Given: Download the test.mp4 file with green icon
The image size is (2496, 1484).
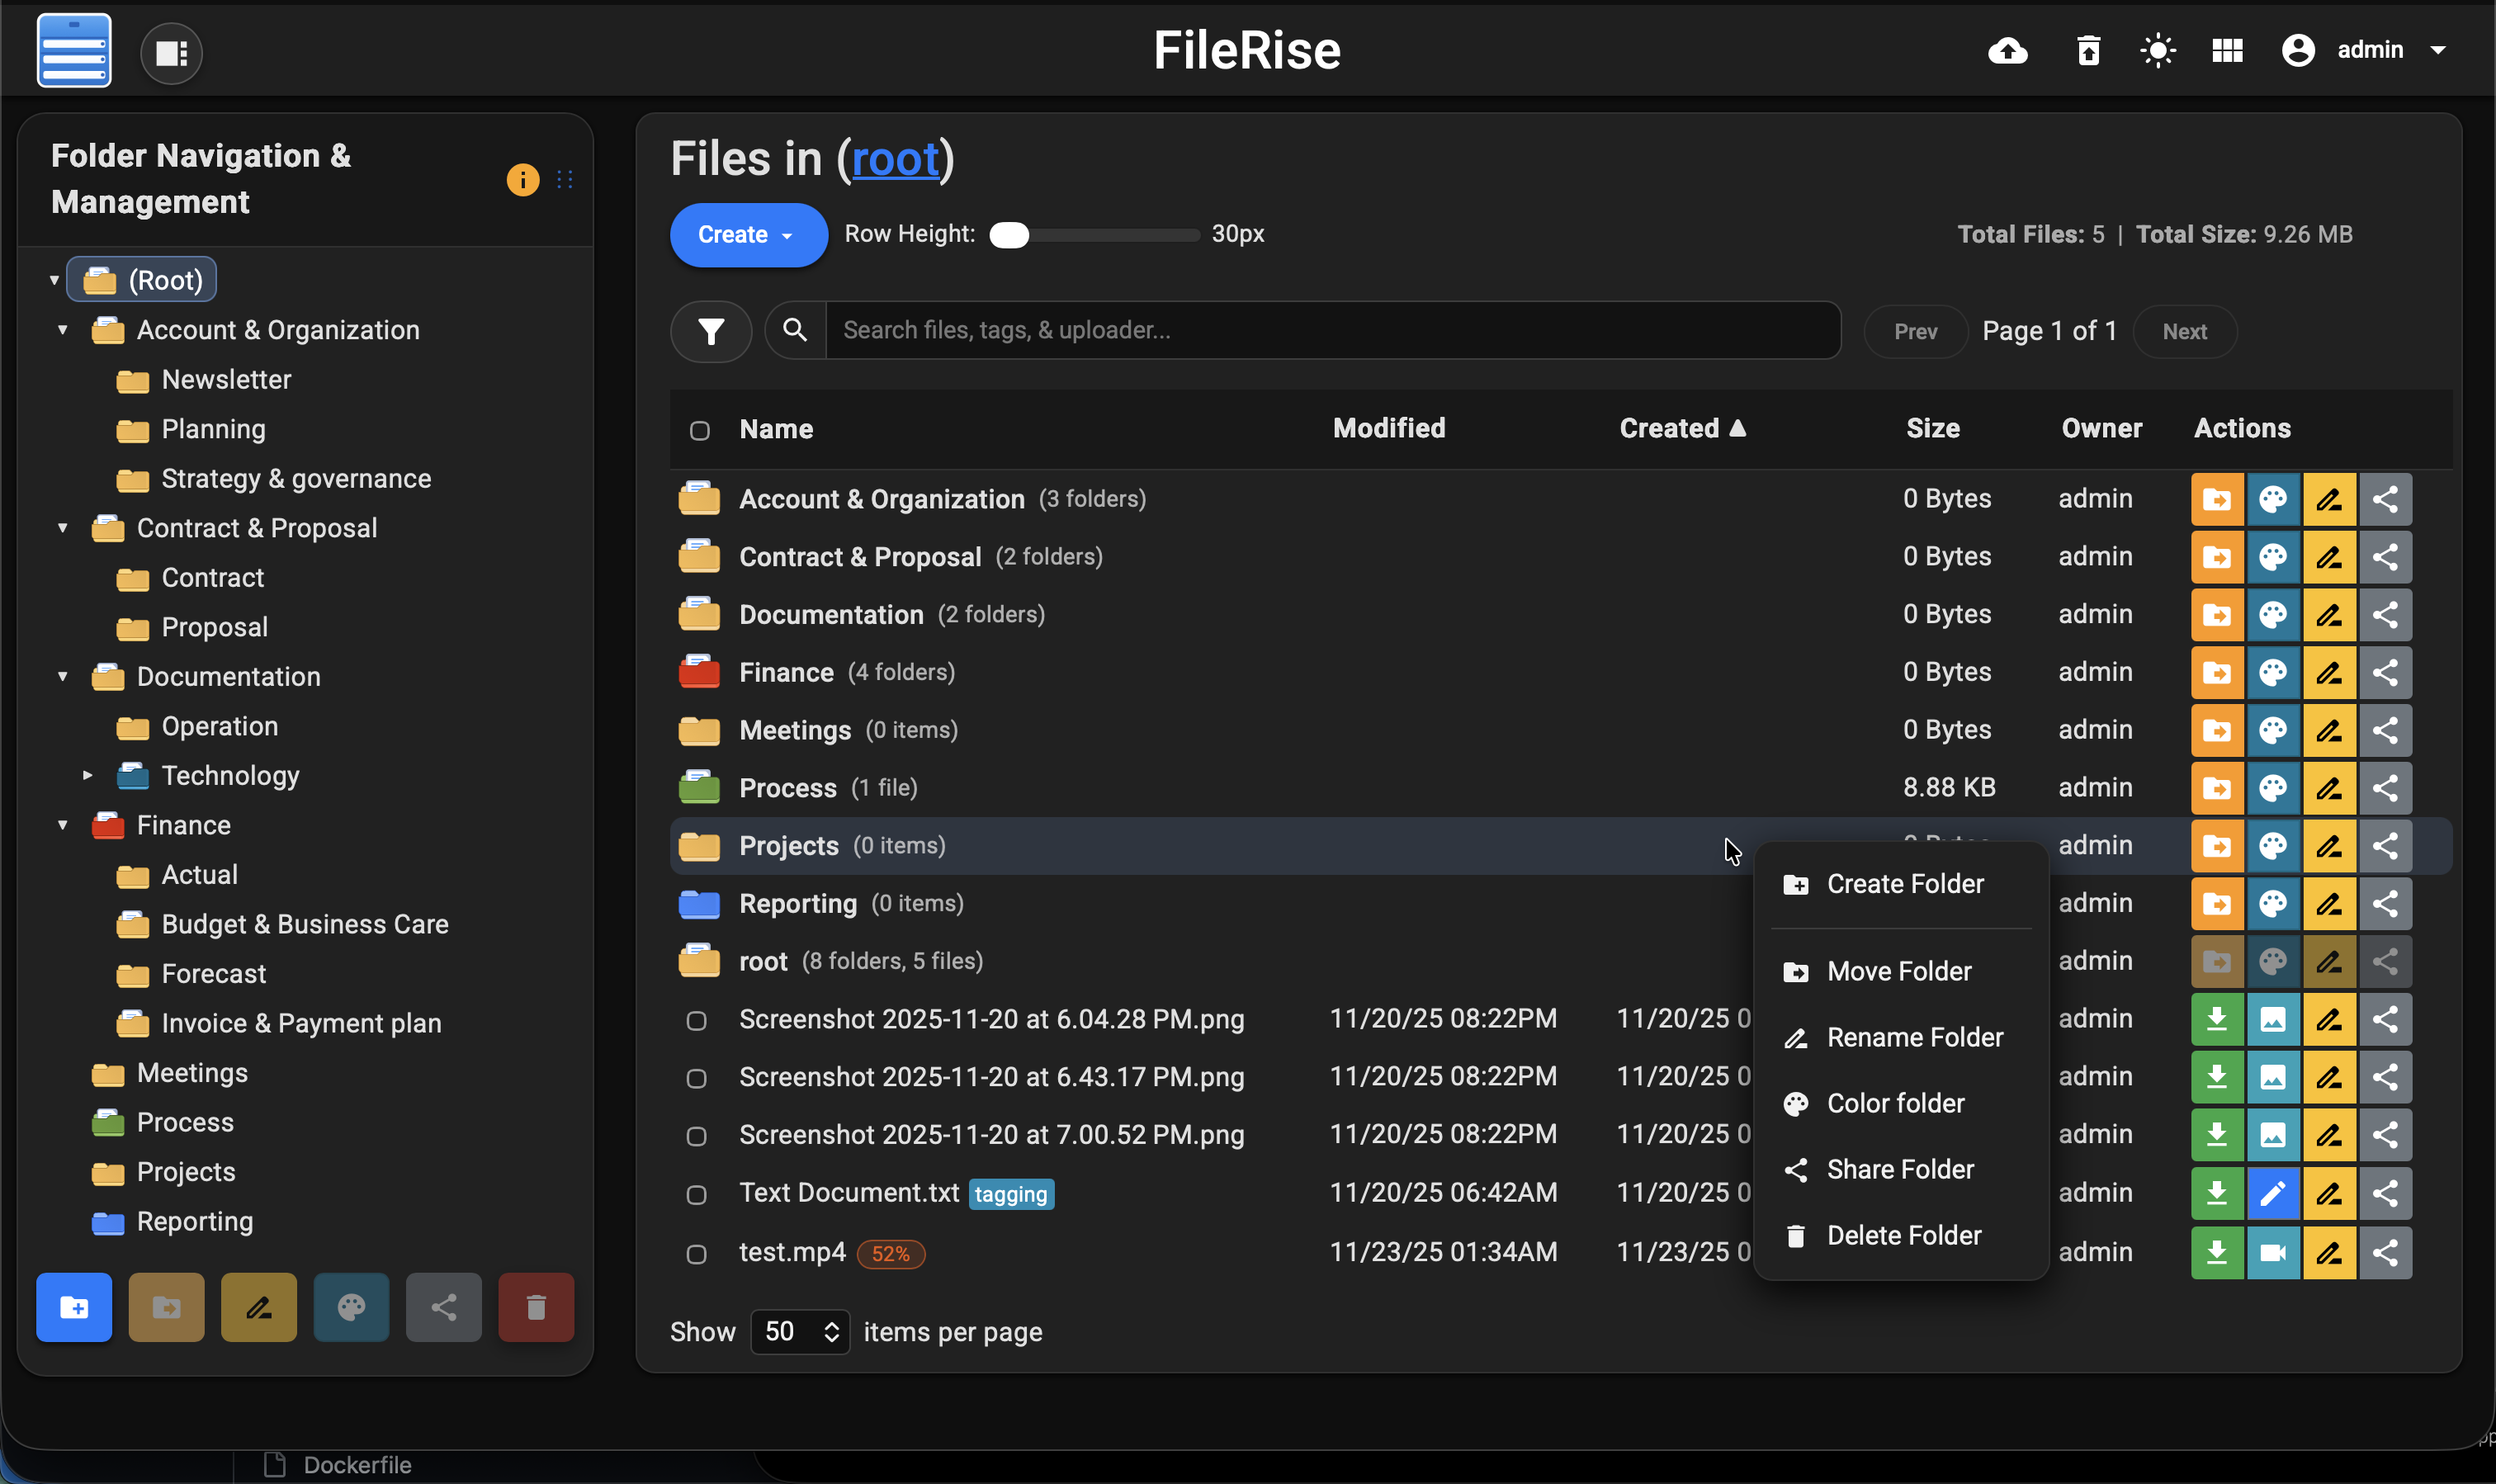Looking at the screenshot, I should [2216, 1252].
